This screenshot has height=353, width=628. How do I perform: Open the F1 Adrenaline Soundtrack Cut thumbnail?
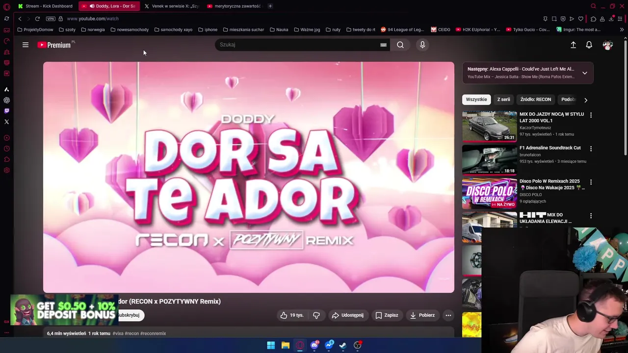[x=489, y=159]
